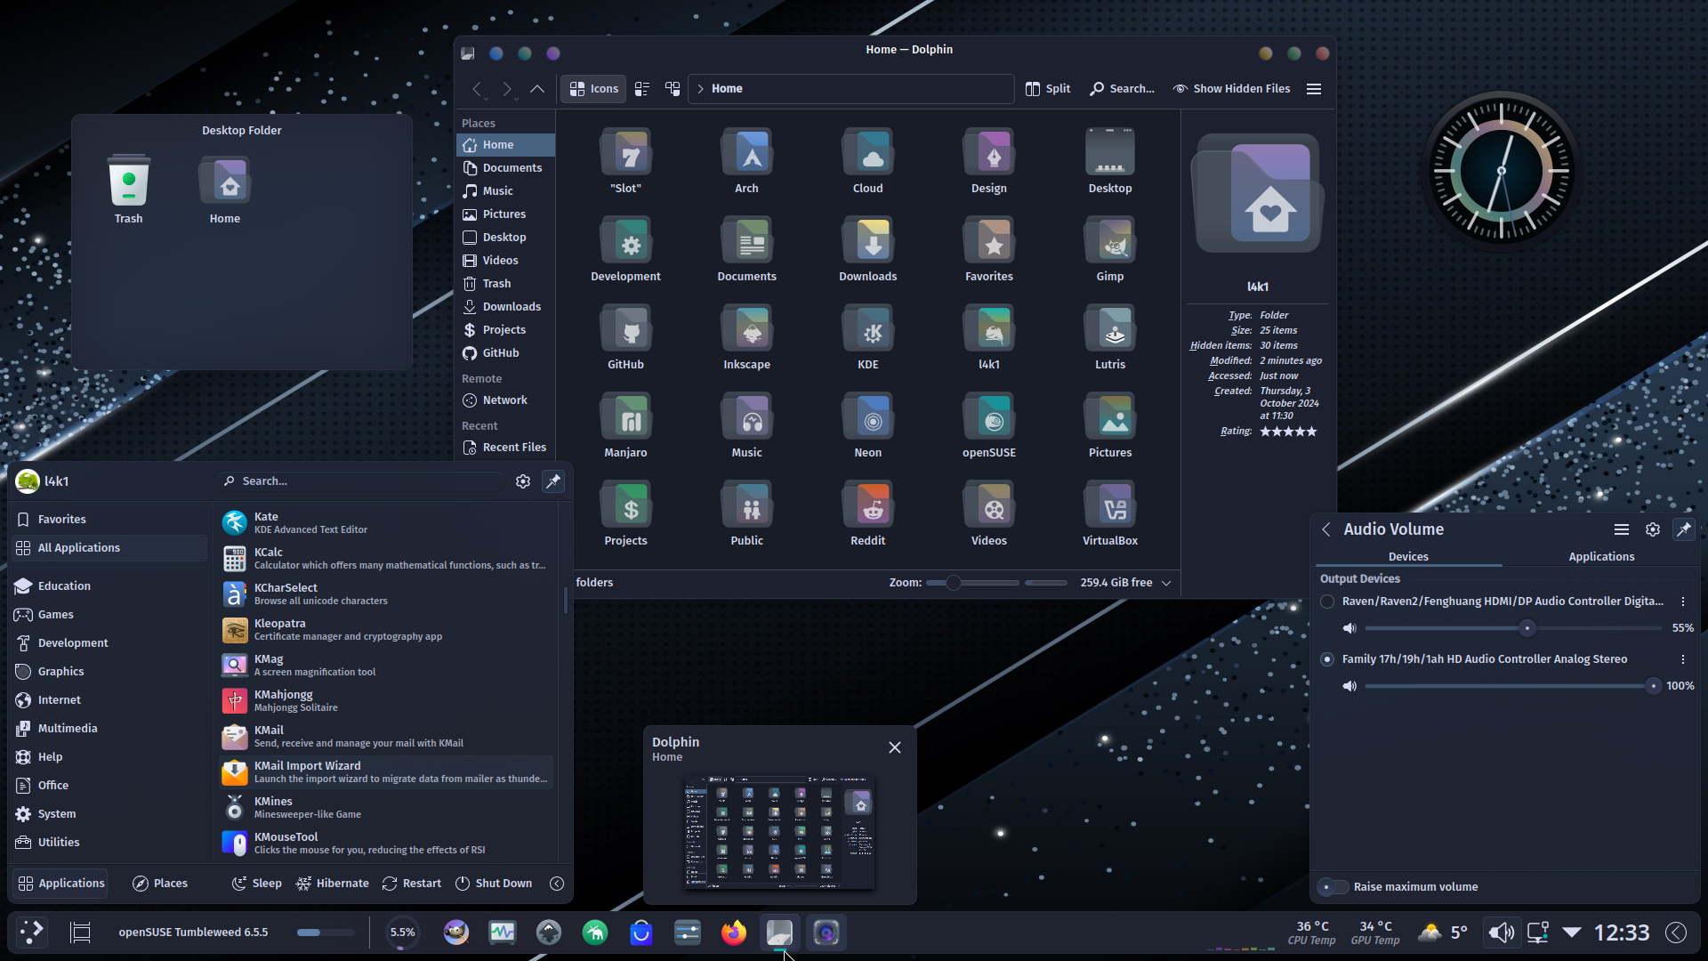Expand more power options in launcher
This screenshot has height=961, width=1708.
click(557, 884)
